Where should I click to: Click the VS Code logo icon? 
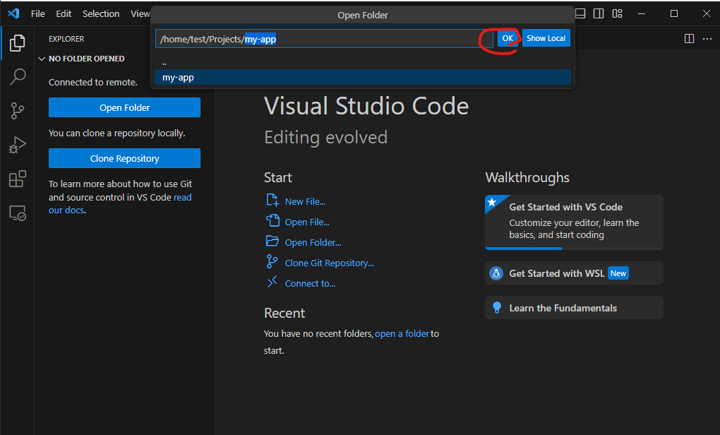point(14,13)
